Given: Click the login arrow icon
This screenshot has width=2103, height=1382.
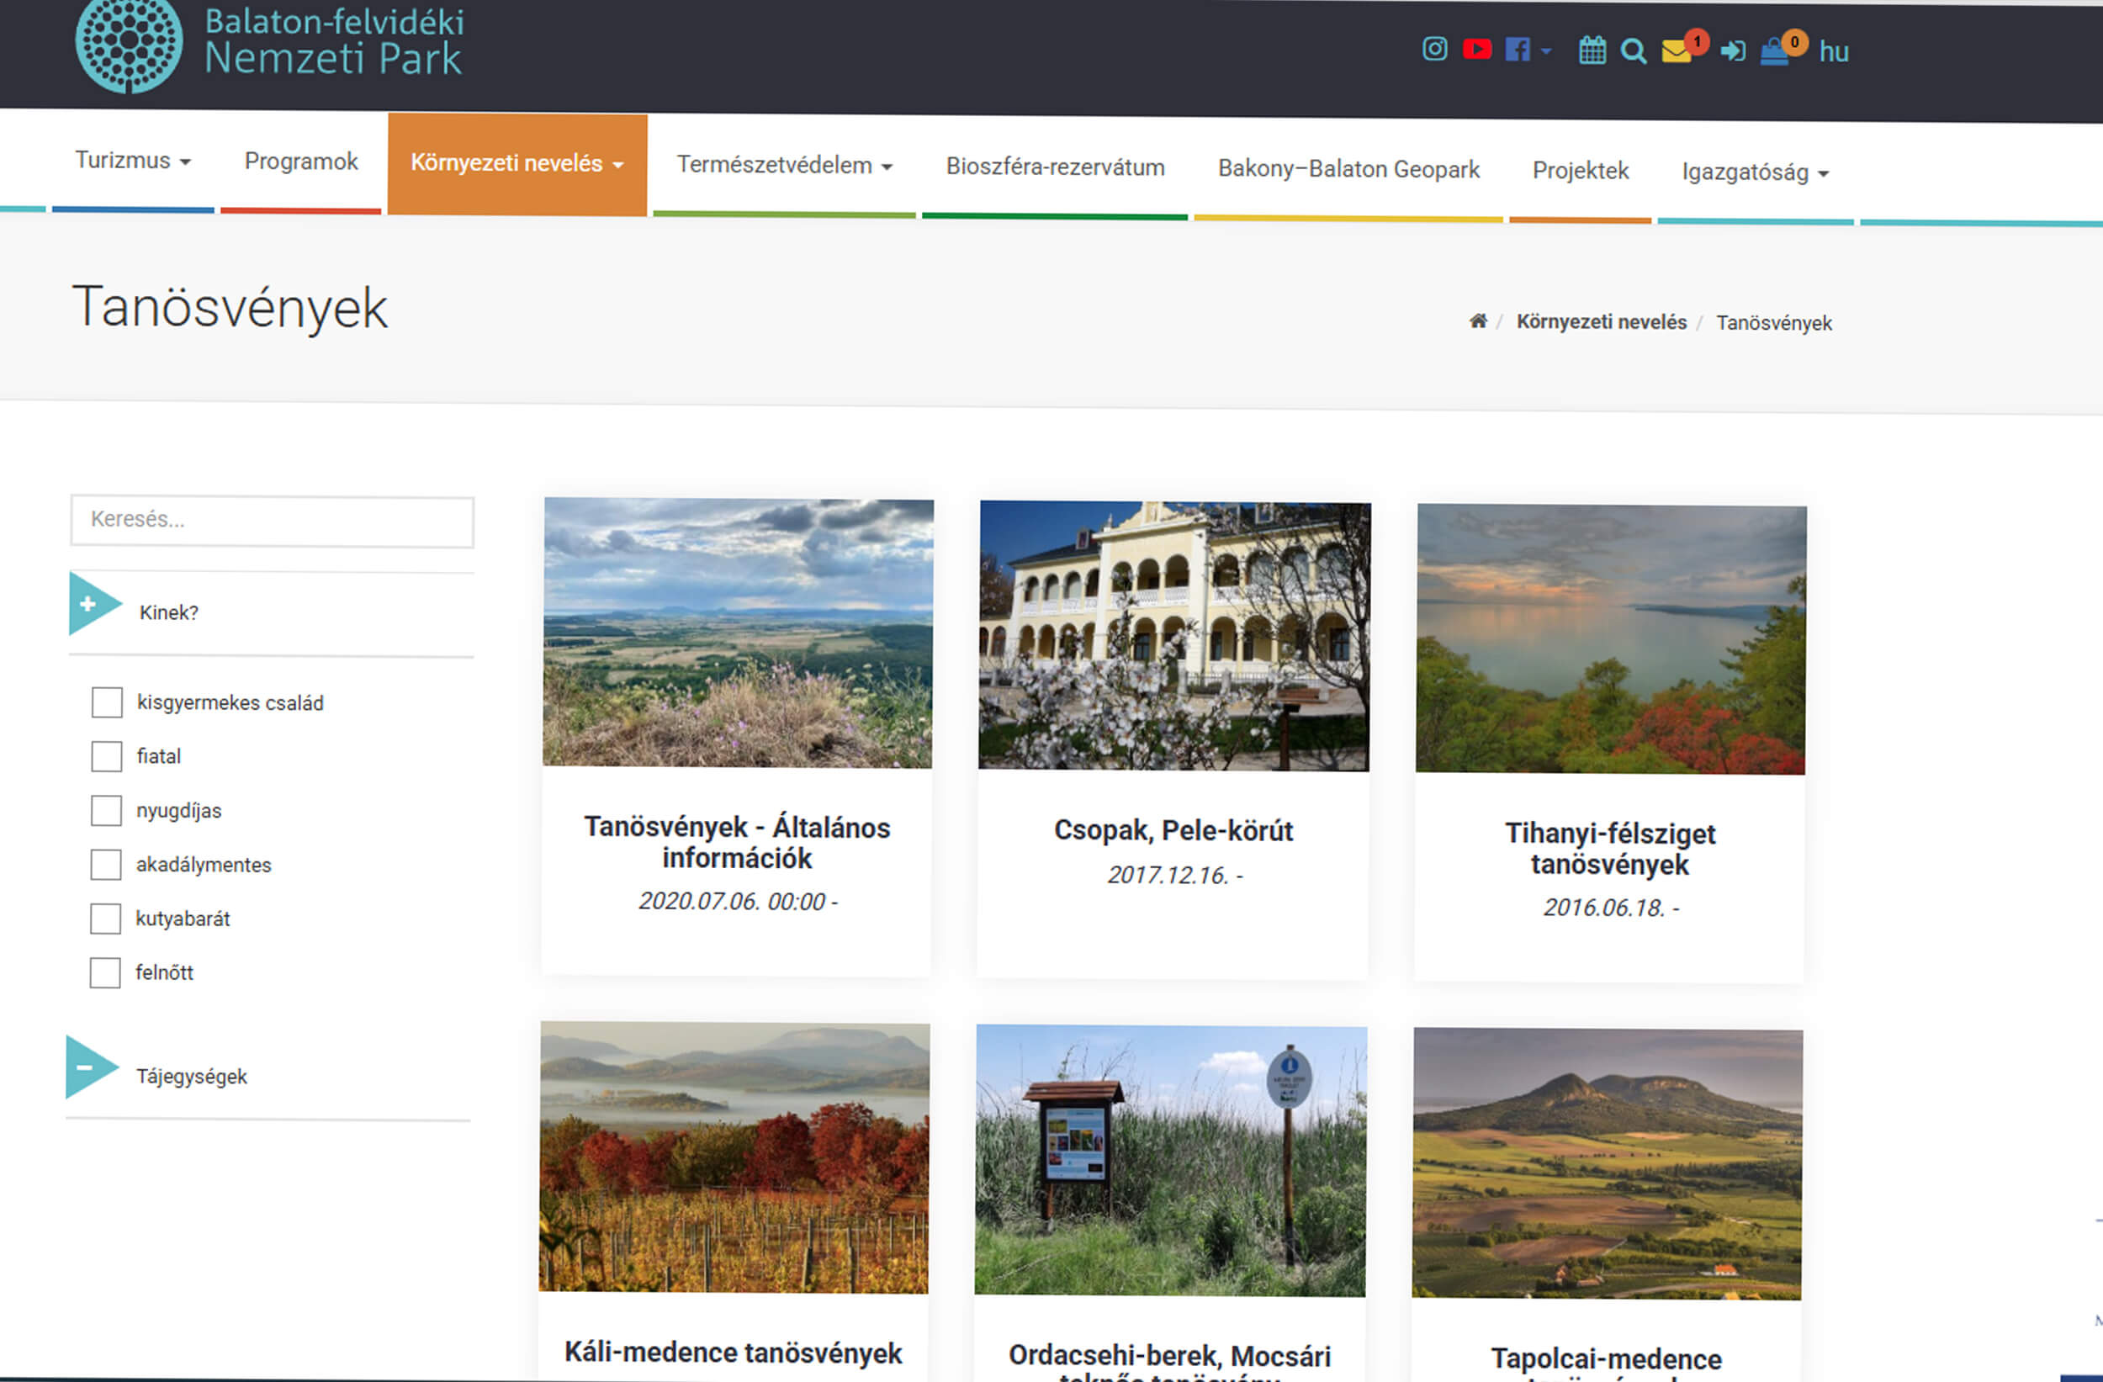Looking at the screenshot, I should tap(1732, 51).
